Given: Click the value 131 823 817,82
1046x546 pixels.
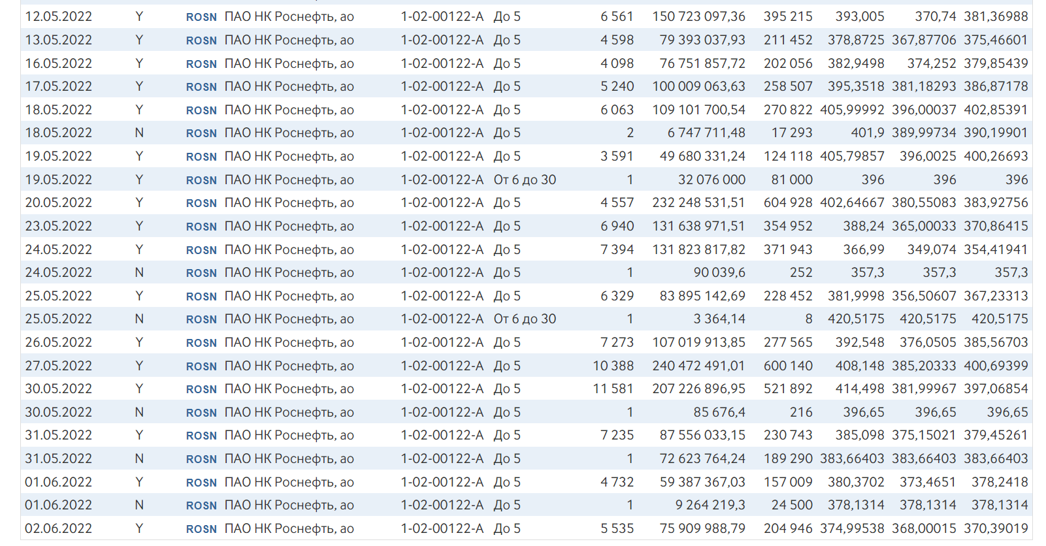Looking at the screenshot, I should [698, 249].
